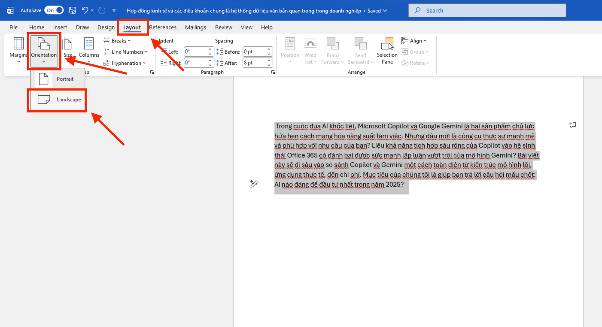Decrease the Spacing After stepper
This screenshot has height=327, width=602.
click(269, 65)
